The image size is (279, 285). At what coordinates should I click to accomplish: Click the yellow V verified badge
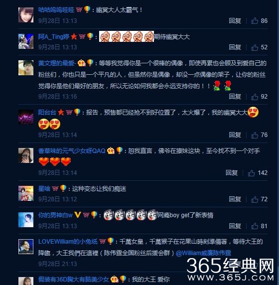coord(78,215)
